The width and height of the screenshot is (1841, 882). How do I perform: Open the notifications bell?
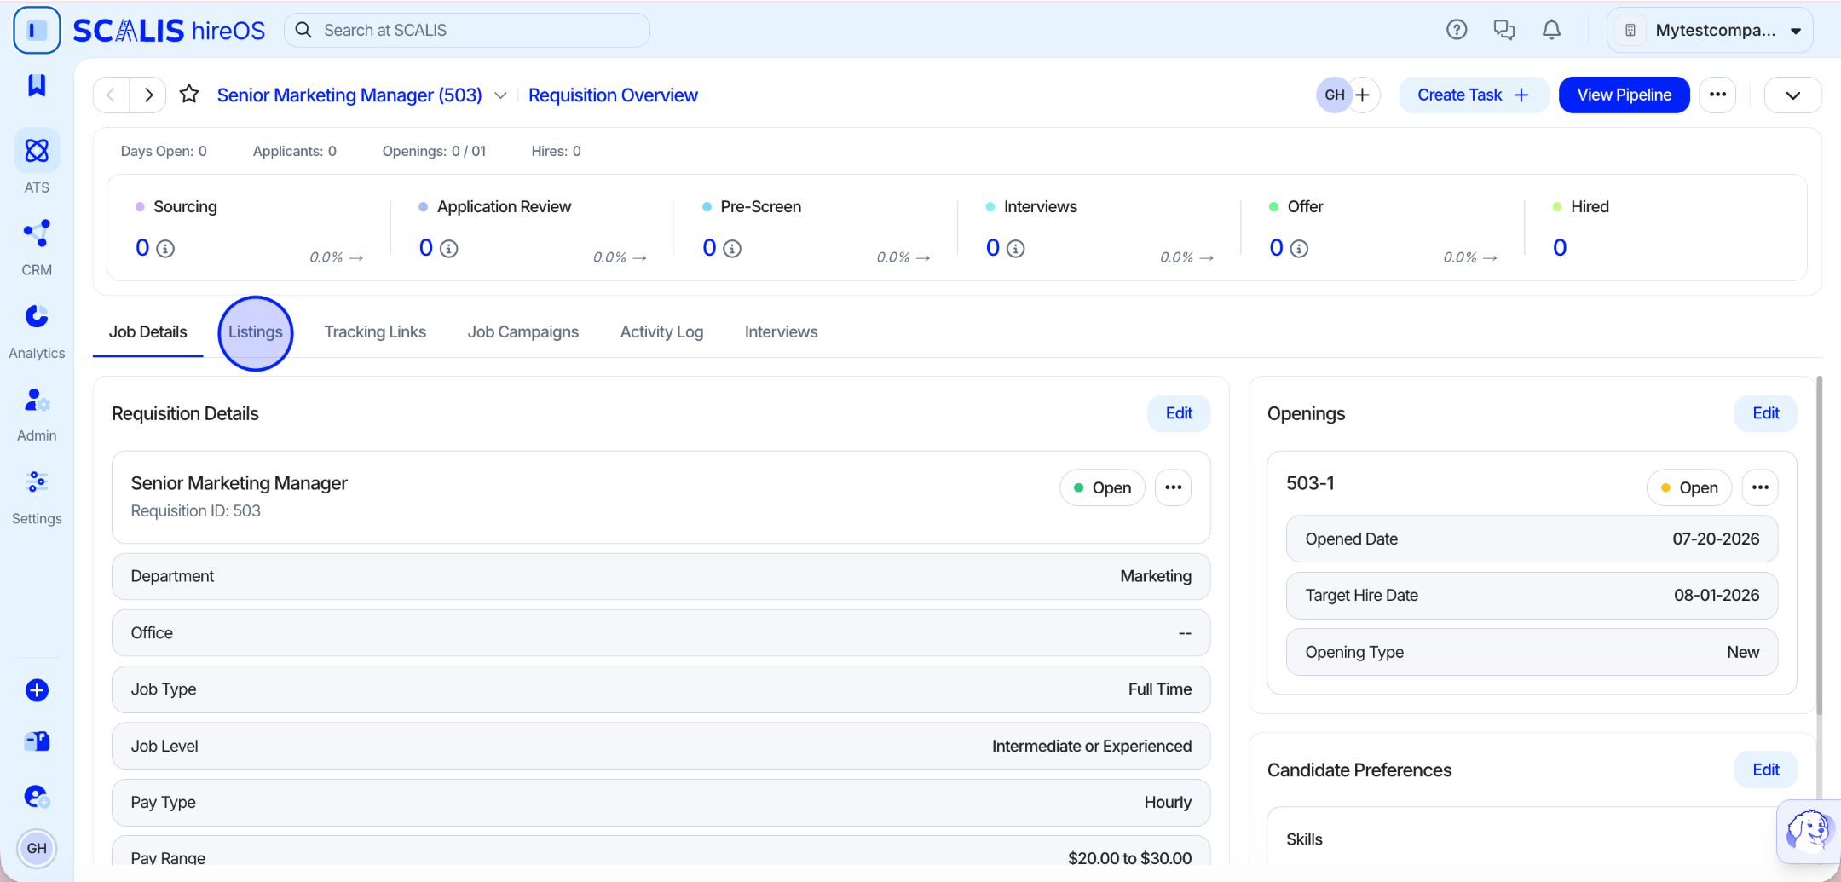(x=1552, y=30)
